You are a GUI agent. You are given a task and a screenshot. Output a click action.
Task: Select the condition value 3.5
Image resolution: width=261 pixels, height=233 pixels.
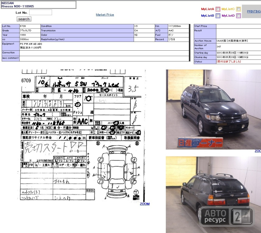[x=136, y=26]
